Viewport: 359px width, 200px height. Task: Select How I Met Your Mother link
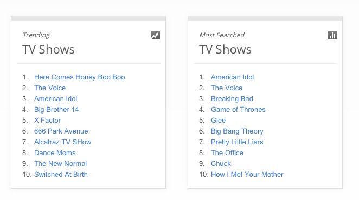(x=247, y=175)
